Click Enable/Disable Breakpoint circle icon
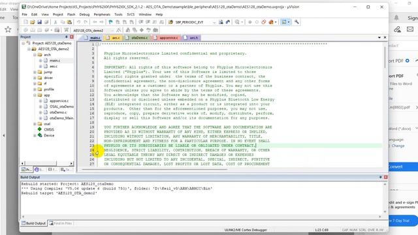 [x=257, y=22]
